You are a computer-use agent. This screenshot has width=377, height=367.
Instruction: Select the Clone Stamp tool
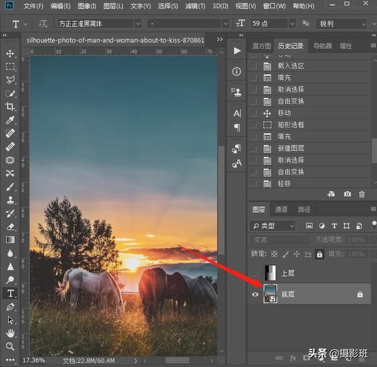(10, 200)
